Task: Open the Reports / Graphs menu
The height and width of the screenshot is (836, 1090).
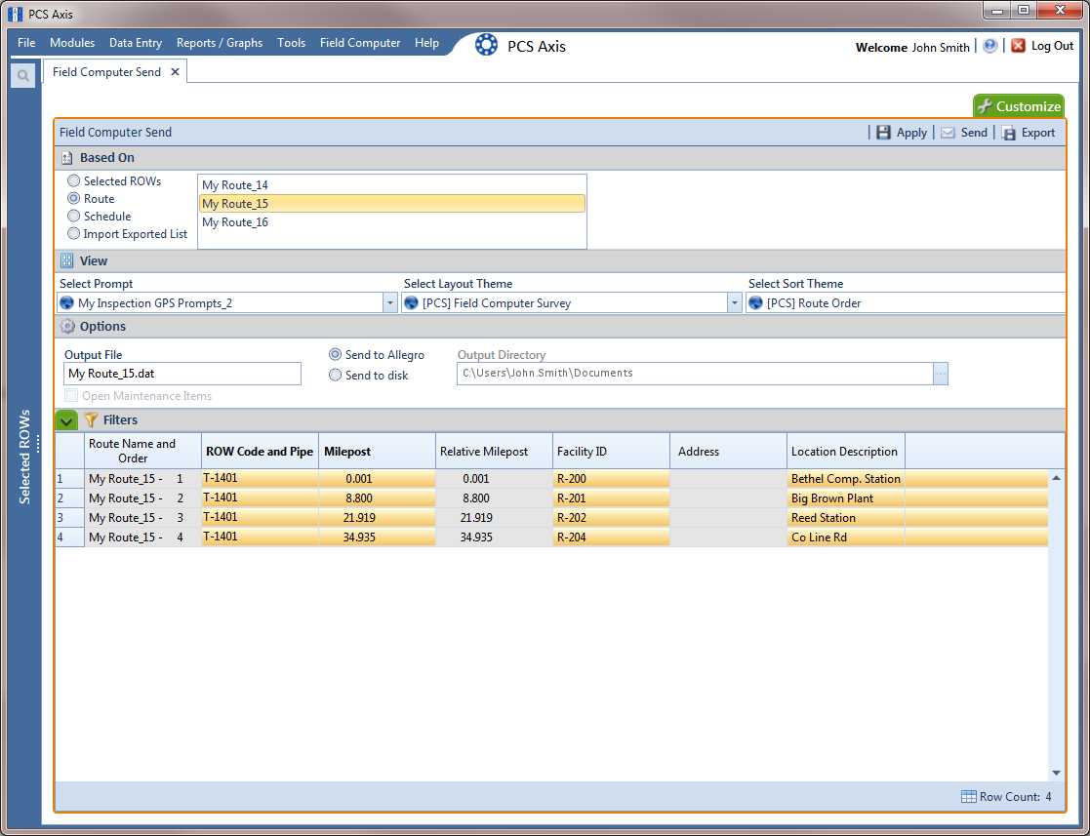Action: [x=220, y=42]
